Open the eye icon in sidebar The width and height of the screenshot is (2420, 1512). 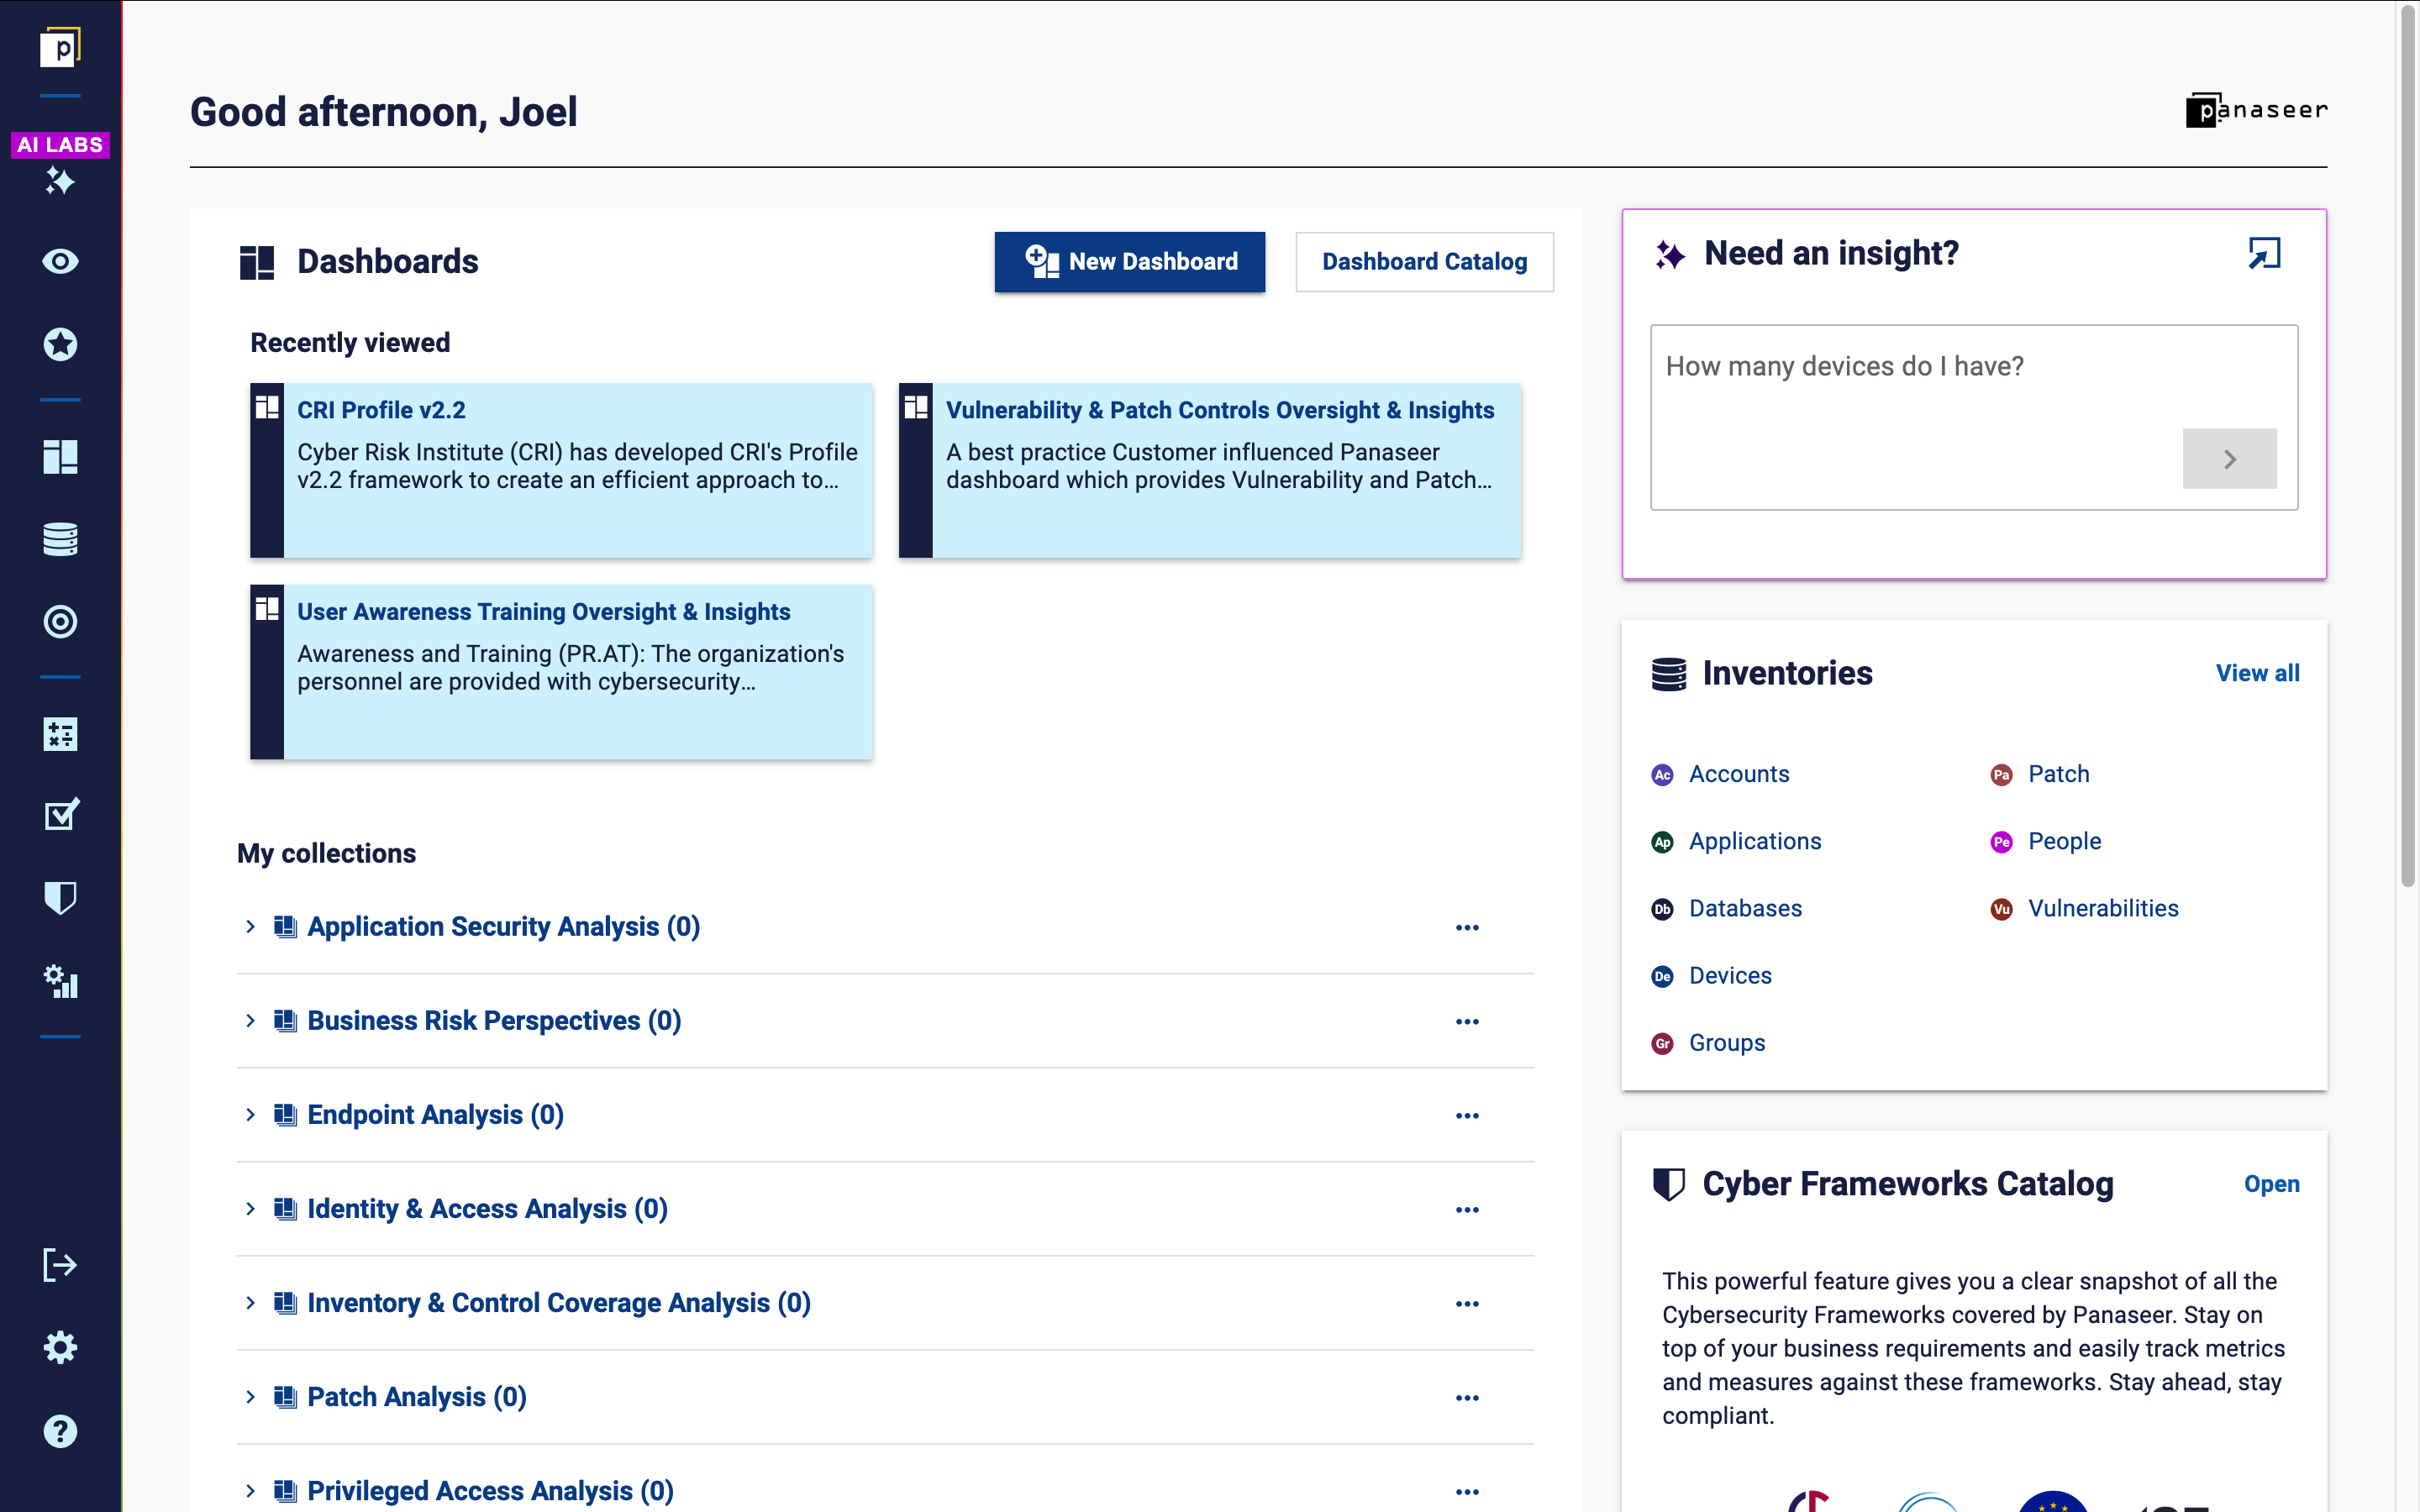click(x=60, y=262)
